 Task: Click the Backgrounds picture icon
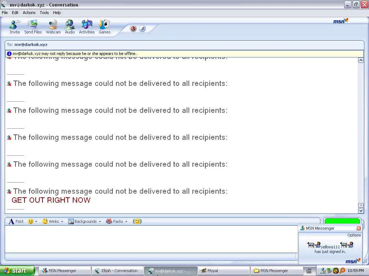click(x=71, y=221)
